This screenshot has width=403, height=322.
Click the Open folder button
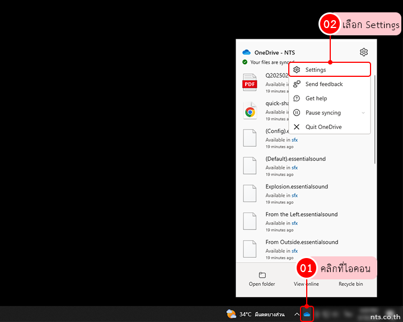[x=262, y=279]
